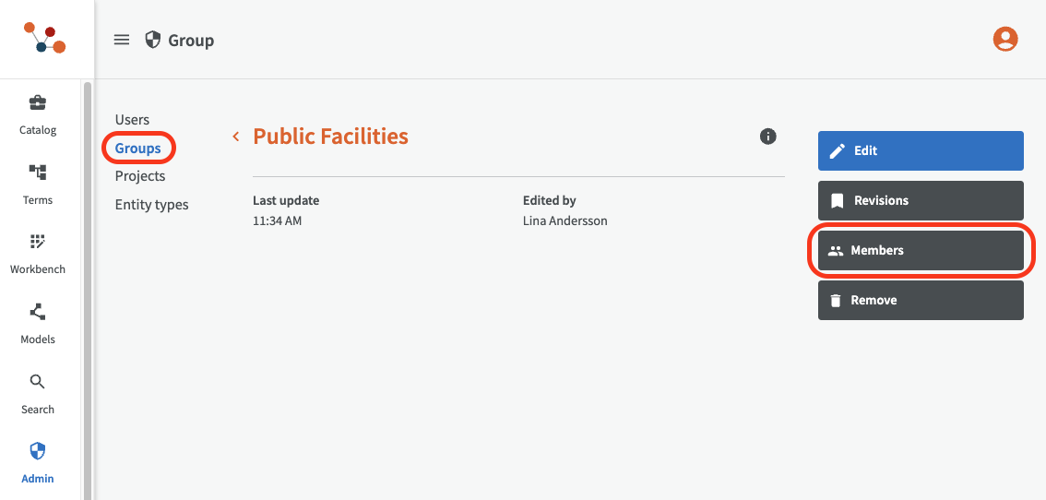Toggle the hamburger navigation menu
The height and width of the screenshot is (500, 1046).
[x=122, y=40]
